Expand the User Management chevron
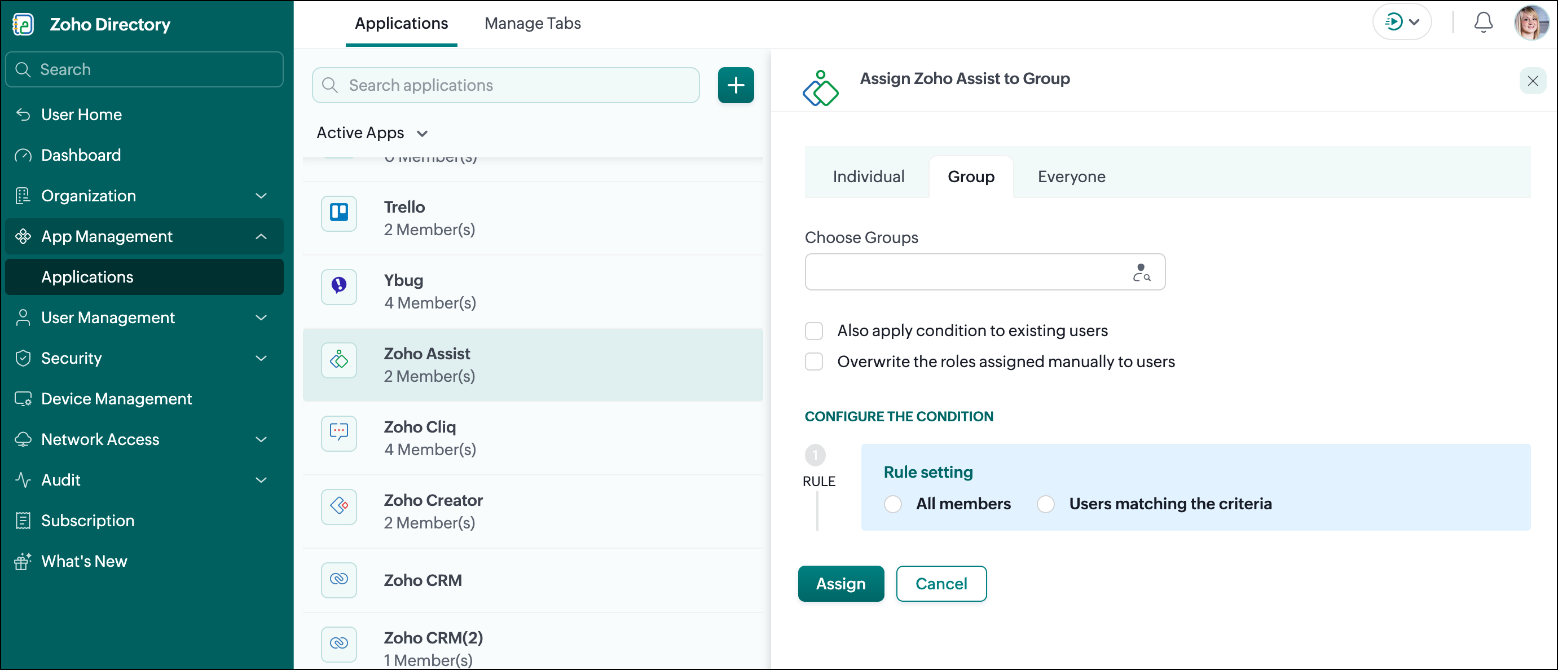The image size is (1558, 670). [261, 318]
